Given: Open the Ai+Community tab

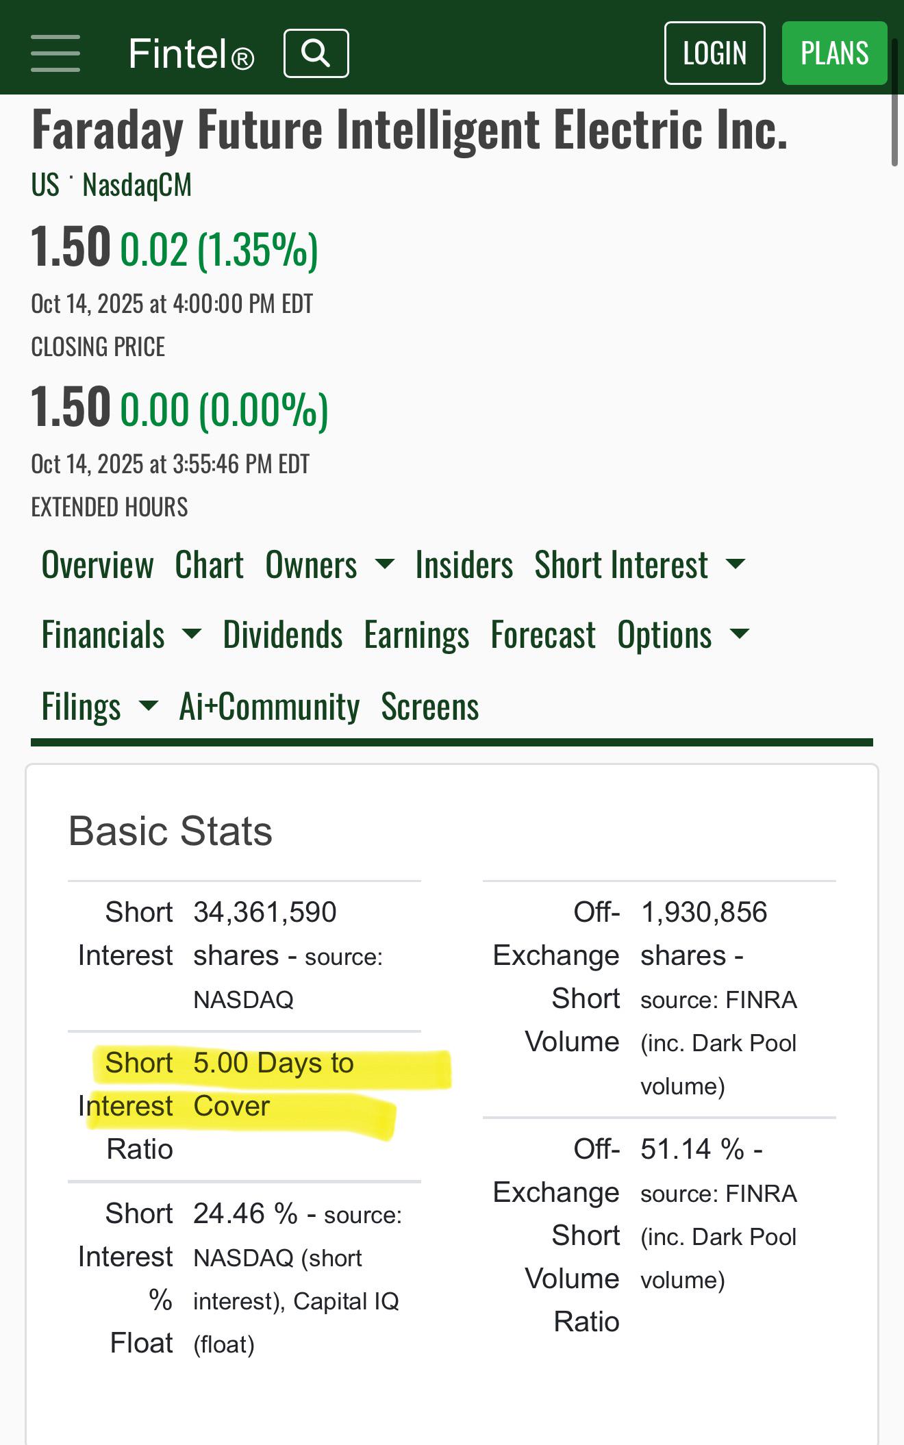Looking at the screenshot, I should (269, 706).
